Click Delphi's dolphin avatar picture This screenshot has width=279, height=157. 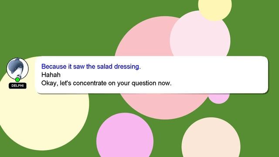(x=17, y=68)
